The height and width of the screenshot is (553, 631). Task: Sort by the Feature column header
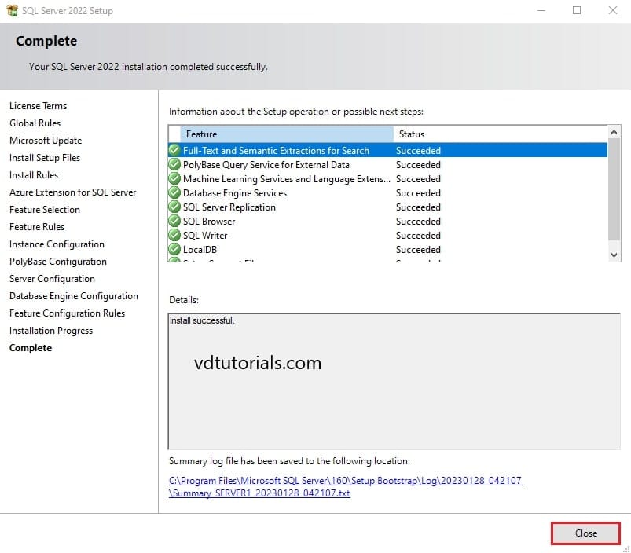[287, 134]
